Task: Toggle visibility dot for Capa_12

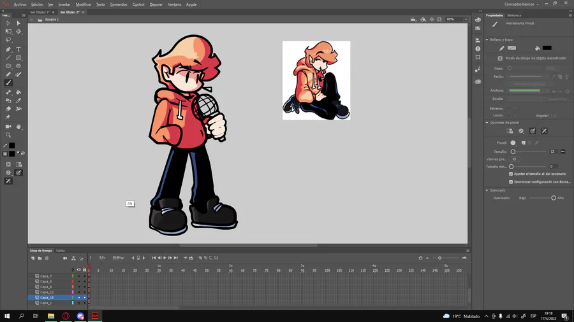Action: click(78, 292)
